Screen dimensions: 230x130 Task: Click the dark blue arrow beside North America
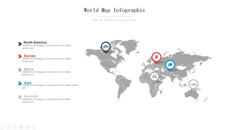(x=20, y=44)
